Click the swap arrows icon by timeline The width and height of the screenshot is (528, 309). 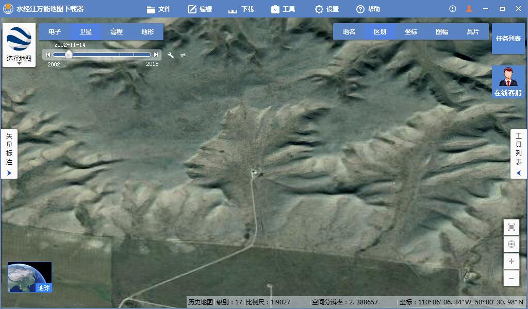[x=183, y=55]
